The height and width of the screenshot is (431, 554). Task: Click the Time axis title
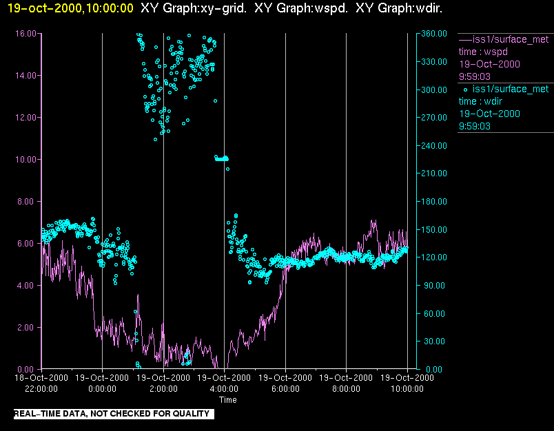(228, 400)
